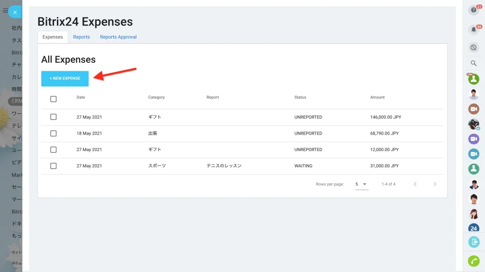
Task: Open the dark green user avatar icon
Action: [474, 169]
